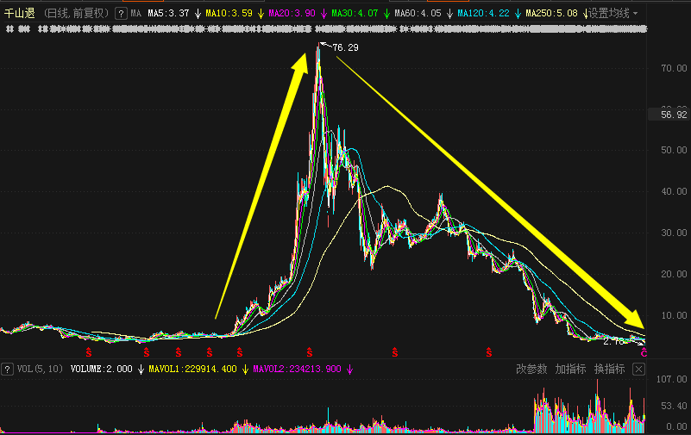Click the 加指标 button

[x=570, y=369]
